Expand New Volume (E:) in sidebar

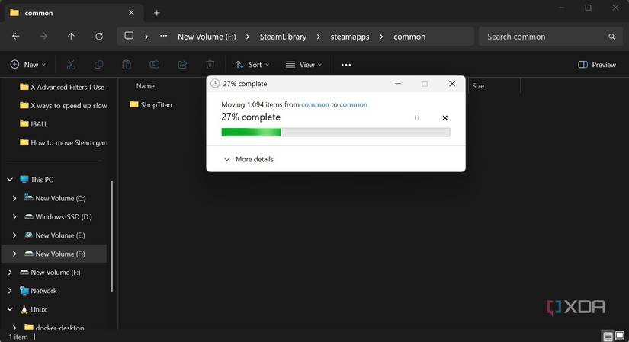coord(14,235)
